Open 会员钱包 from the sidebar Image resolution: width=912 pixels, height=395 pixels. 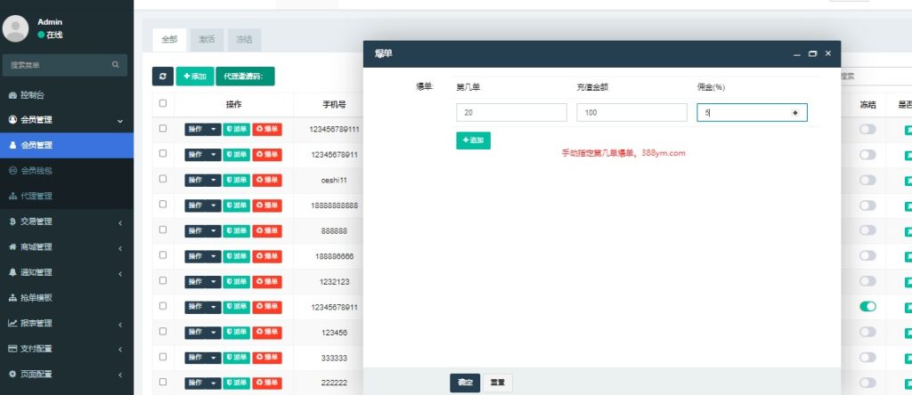click(36, 170)
